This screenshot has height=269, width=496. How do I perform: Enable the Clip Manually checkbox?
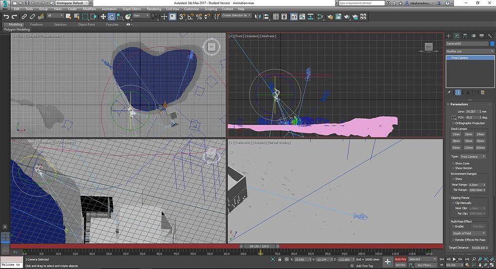[453, 203]
